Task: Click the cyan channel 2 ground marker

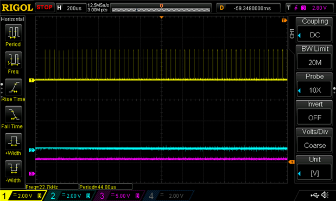Action: point(31,150)
